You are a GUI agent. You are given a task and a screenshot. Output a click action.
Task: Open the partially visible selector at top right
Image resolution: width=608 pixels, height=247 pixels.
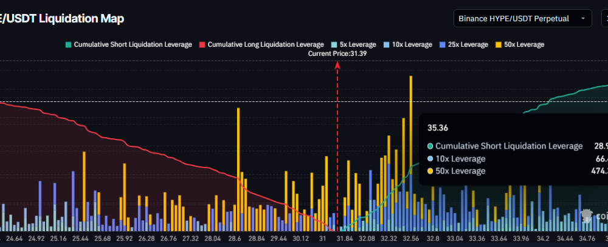[604, 19]
